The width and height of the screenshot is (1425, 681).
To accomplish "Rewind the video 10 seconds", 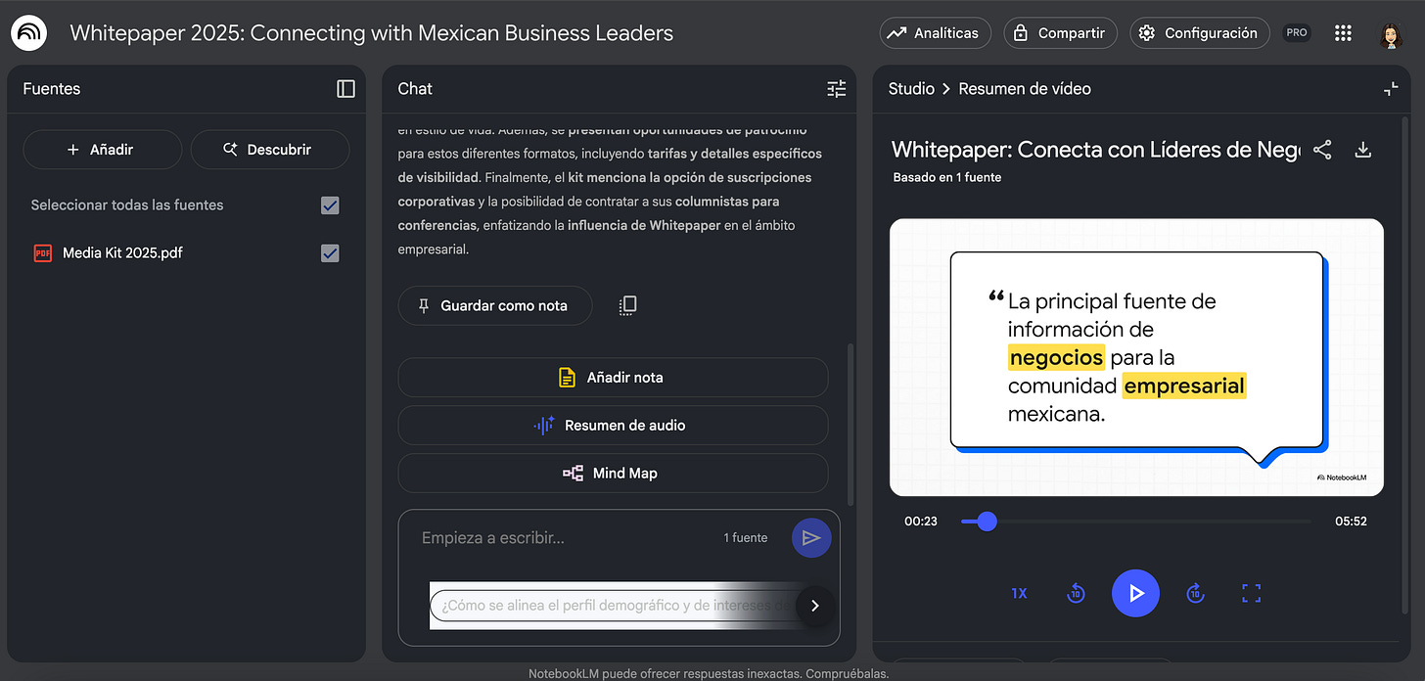I will click(1076, 593).
